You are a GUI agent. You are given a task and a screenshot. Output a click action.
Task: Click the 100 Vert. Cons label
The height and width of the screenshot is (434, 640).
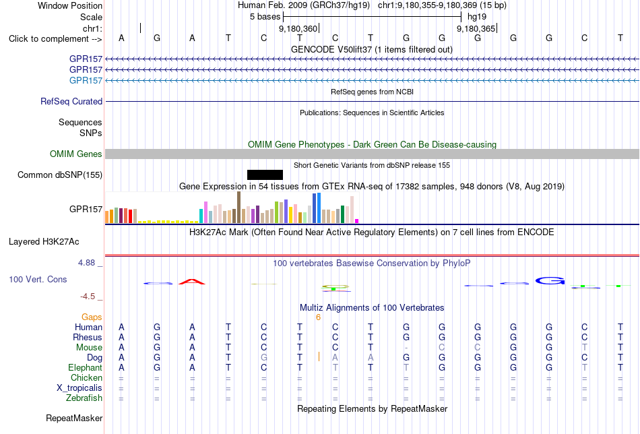(x=38, y=279)
